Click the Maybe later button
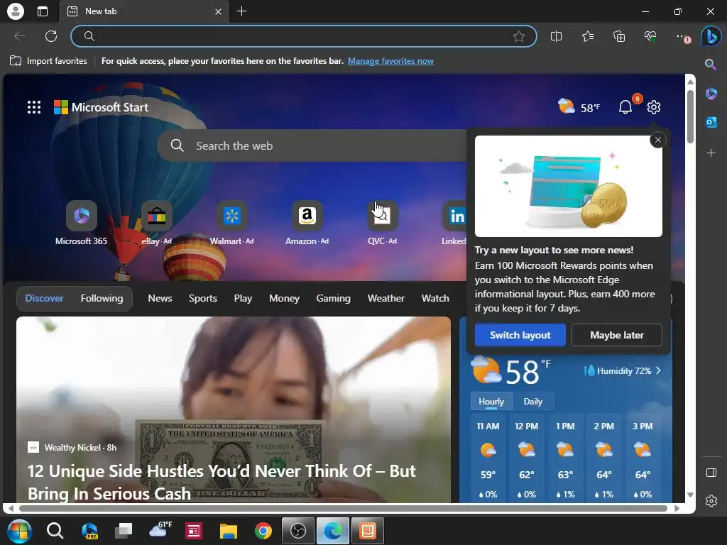The height and width of the screenshot is (545, 727). point(617,335)
